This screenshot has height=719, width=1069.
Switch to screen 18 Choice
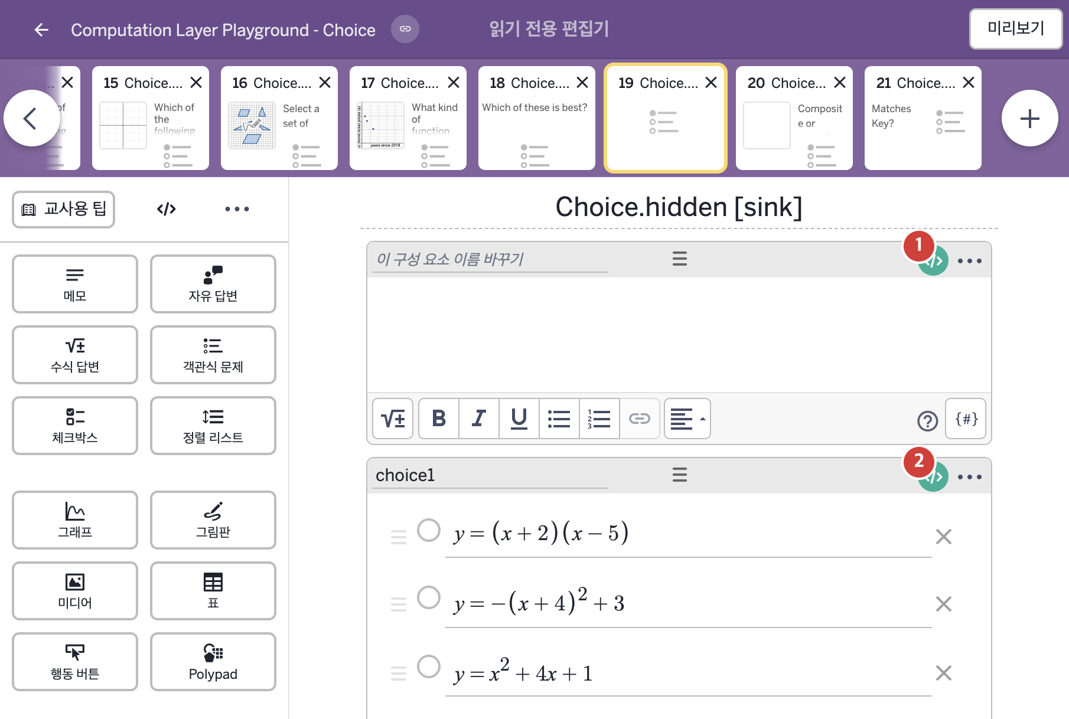pos(537,118)
